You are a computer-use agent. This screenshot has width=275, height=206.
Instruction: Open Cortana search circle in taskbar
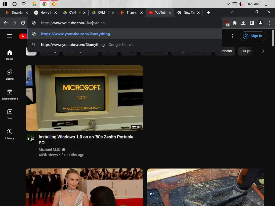(15, 4)
